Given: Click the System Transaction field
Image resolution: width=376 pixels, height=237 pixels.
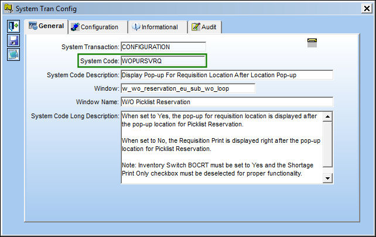Looking at the screenshot, I should (163, 47).
